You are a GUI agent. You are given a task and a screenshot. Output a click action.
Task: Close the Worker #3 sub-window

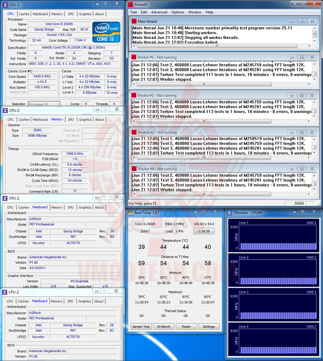pyautogui.click(x=312, y=132)
